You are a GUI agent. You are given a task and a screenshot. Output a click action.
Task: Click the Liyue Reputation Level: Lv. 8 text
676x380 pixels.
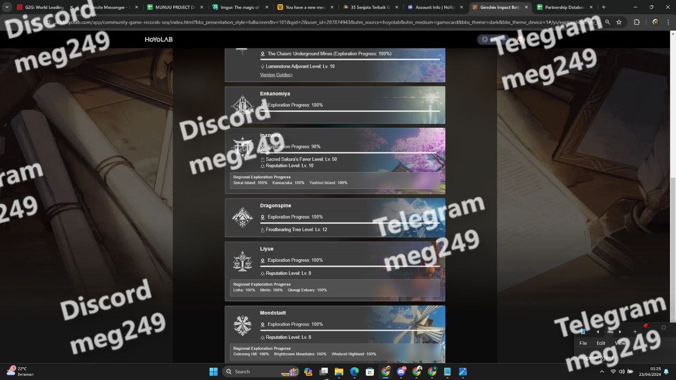[288, 273]
